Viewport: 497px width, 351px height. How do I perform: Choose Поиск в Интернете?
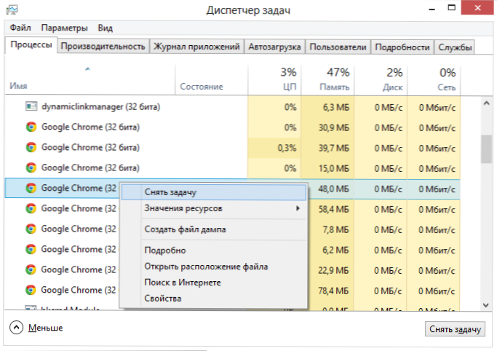click(x=214, y=283)
